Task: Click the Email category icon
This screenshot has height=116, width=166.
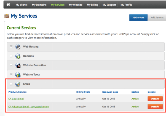Action: [x=18, y=84]
